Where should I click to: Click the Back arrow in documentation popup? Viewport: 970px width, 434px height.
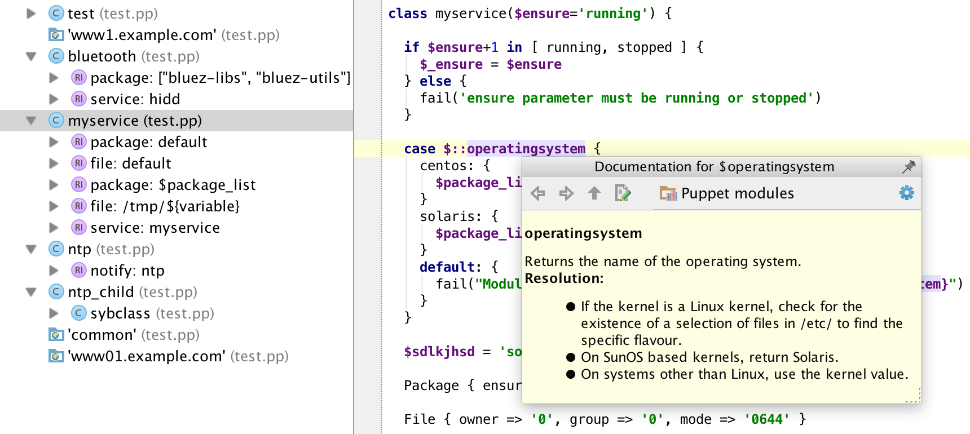click(538, 193)
